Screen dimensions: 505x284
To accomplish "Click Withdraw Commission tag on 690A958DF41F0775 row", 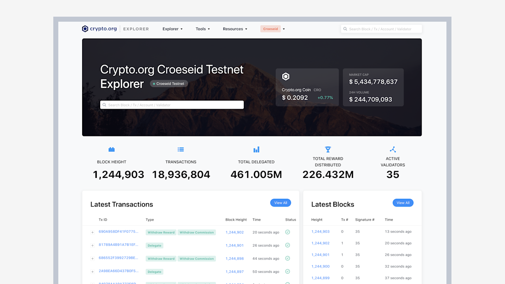I will (197, 233).
